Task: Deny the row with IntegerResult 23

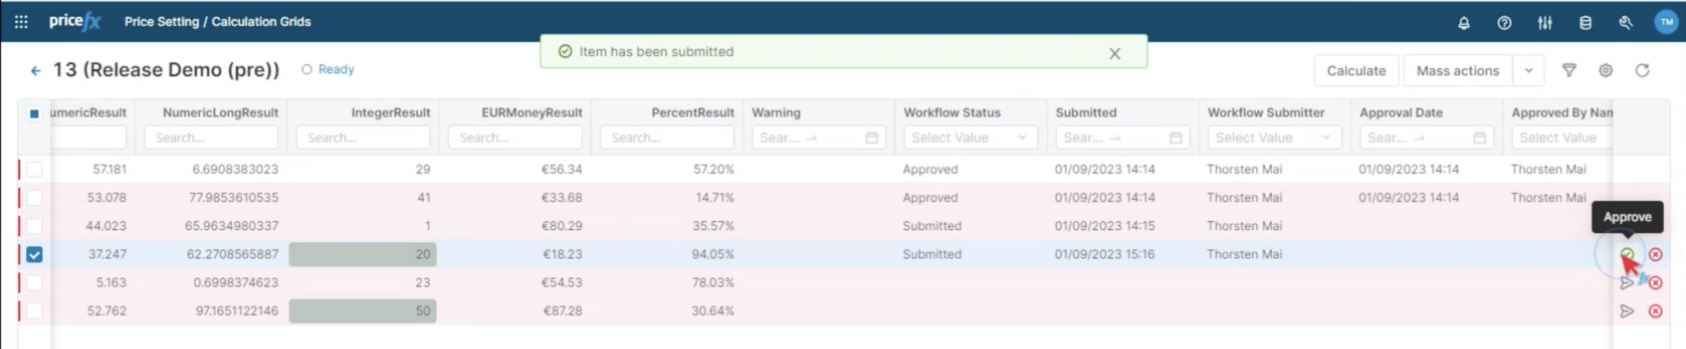Action: [1656, 283]
